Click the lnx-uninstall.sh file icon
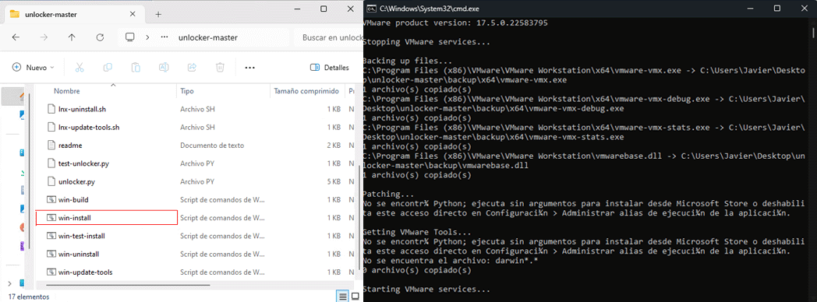The height and width of the screenshot is (302, 817). coord(51,109)
